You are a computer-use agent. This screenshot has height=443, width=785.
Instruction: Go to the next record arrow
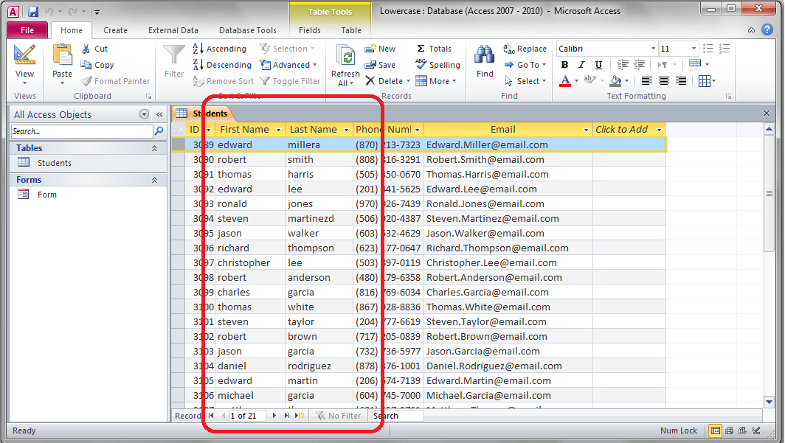[x=274, y=416]
